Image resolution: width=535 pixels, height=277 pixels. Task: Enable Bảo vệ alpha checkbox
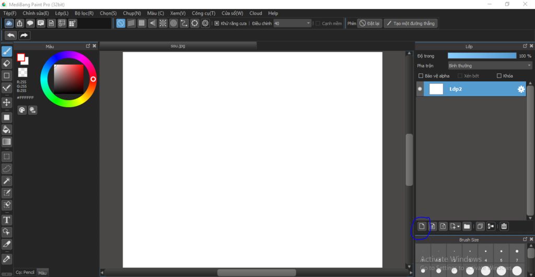click(421, 76)
